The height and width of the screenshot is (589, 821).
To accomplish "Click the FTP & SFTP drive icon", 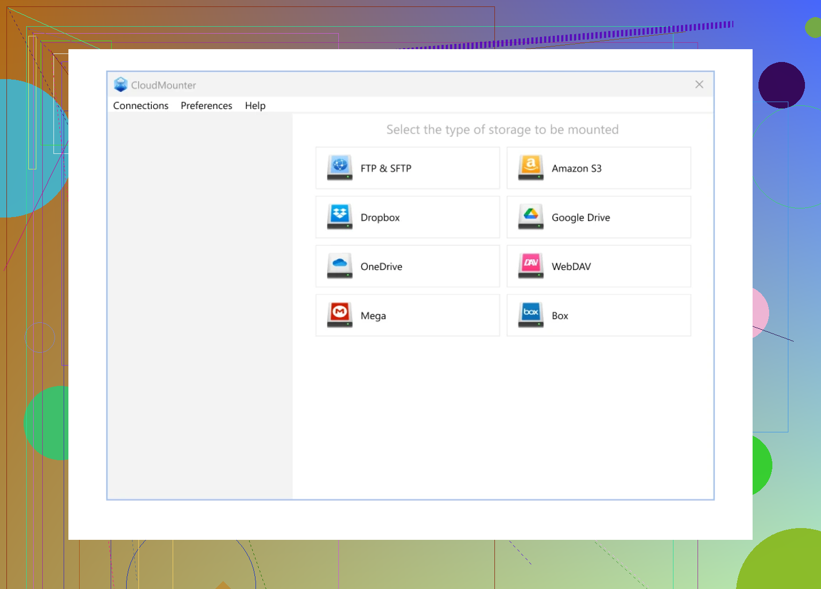I will coord(340,168).
